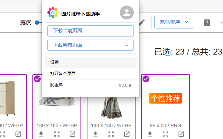This screenshot has width=223, height=139.
Task: Click the 宽度 label
Action: pos(26,23)
